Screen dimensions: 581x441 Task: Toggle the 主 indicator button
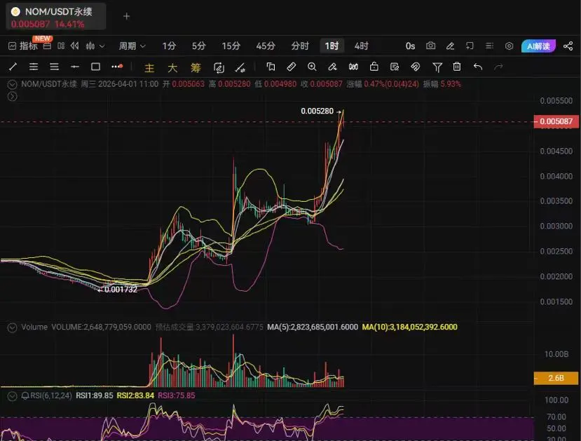(x=149, y=67)
